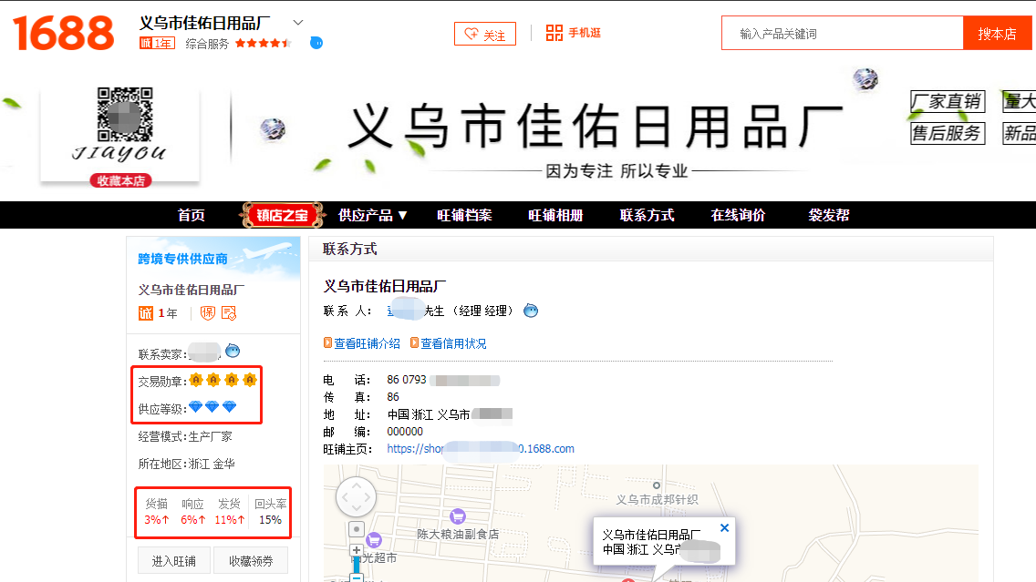Click the map zoom slider track

356,565
